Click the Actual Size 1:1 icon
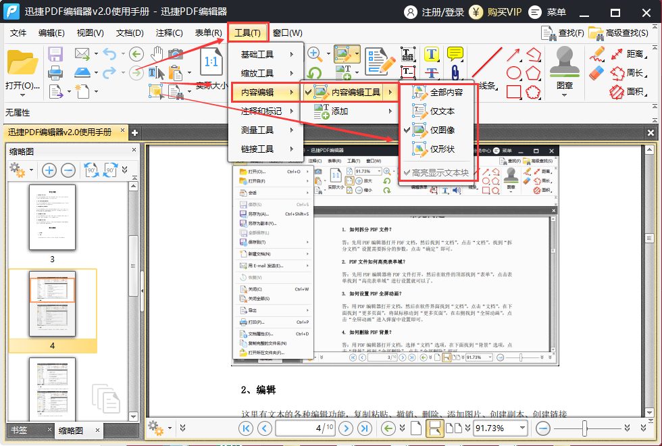 [211, 61]
